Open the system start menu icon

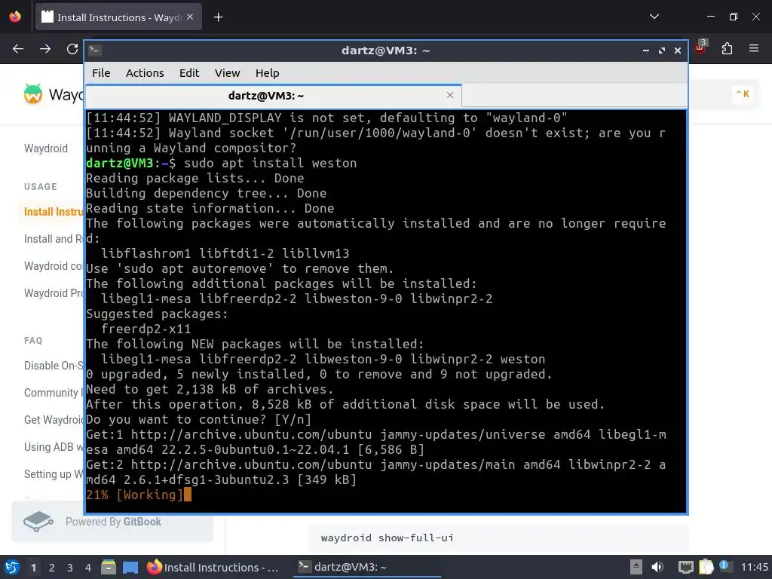pyautogui.click(x=12, y=567)
